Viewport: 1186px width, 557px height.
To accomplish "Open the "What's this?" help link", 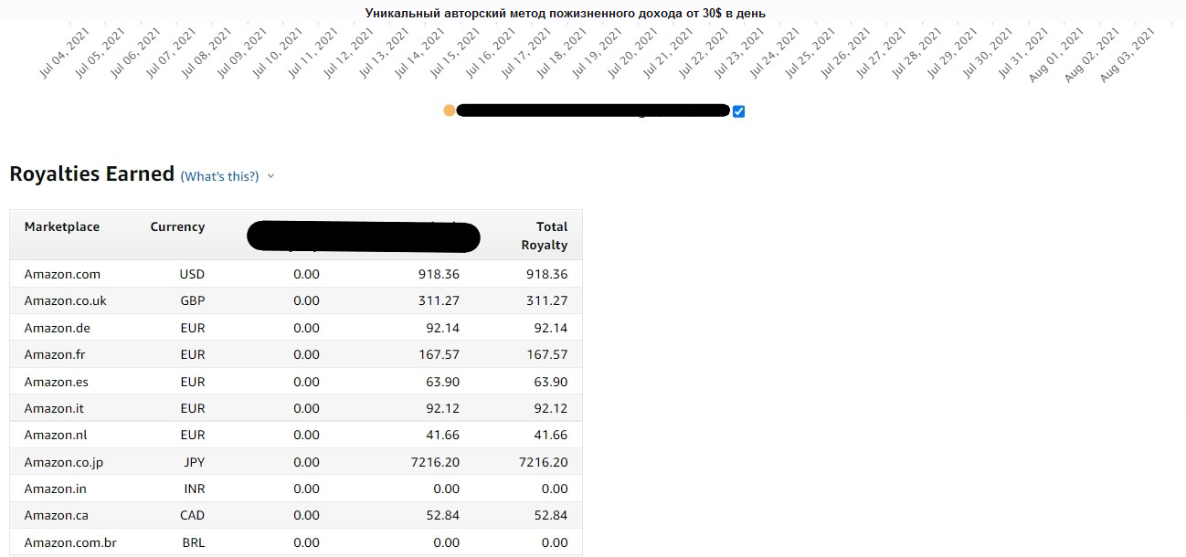I will point(219,176).
